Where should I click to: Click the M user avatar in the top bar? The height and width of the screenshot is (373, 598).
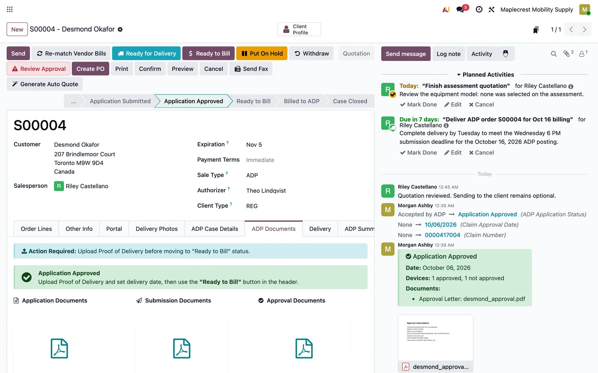click(585, 10)
